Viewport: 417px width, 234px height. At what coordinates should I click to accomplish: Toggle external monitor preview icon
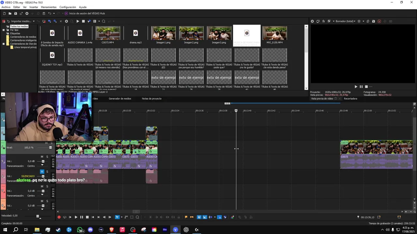point(318,21)
